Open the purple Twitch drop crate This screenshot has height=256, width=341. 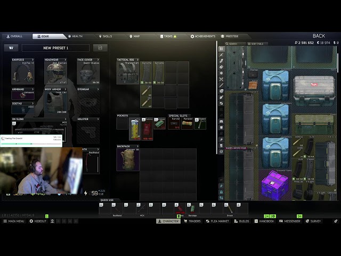275,185
